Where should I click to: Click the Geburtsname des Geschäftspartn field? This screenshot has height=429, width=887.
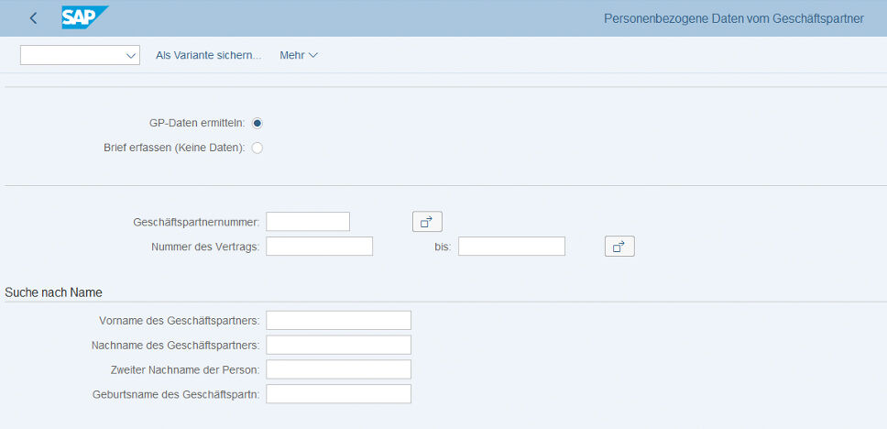pyautogui.click(x=338, y=394)
